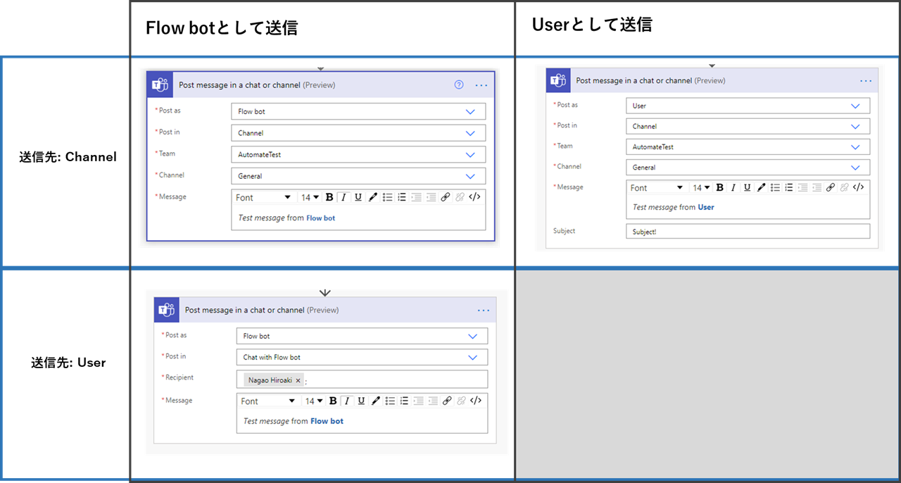
Task: Toggle Bold in help-icon card toolbar
Action: [329, 197]
